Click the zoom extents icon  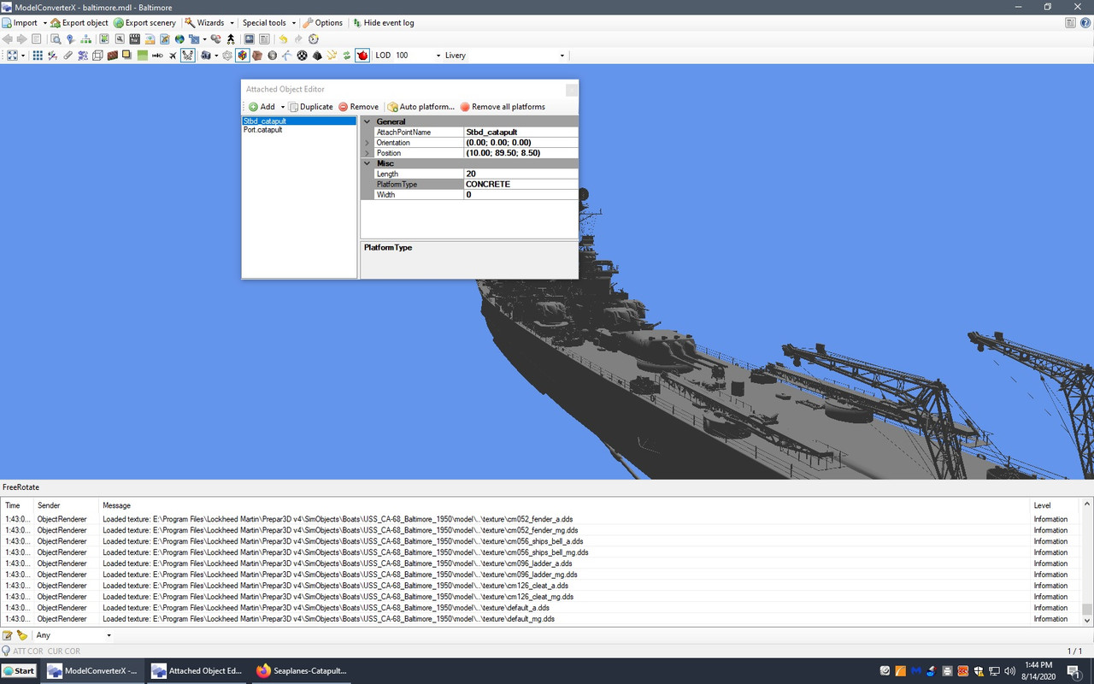point(12,56)
